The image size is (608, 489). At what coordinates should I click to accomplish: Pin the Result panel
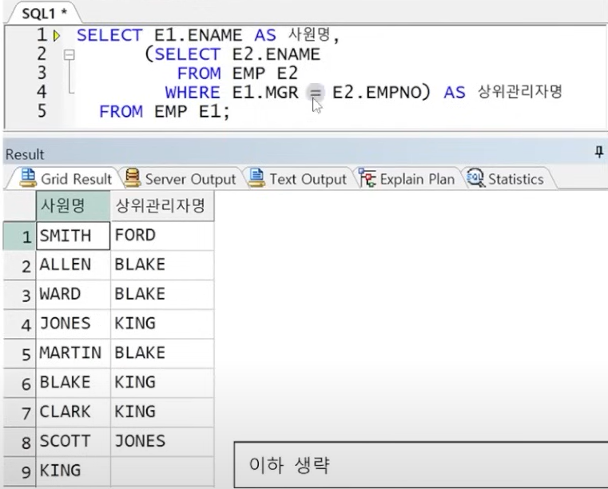click(599, 152)
